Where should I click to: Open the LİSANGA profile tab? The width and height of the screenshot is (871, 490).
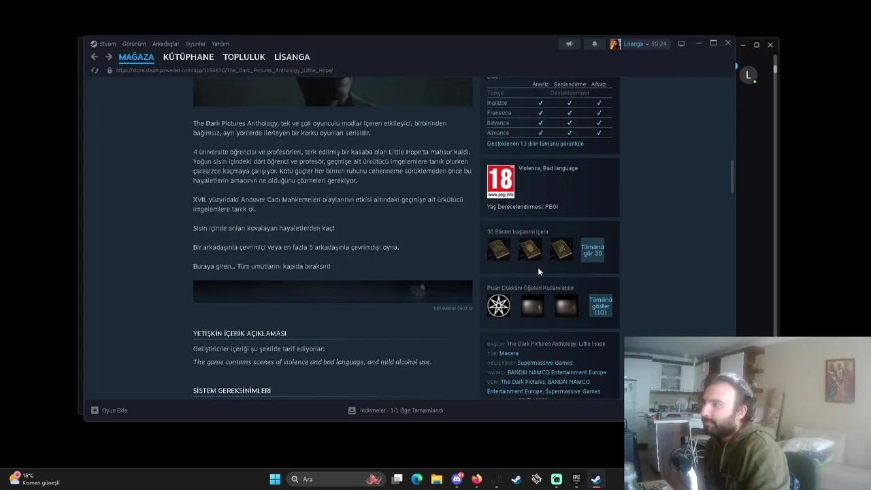click(292, 57)
